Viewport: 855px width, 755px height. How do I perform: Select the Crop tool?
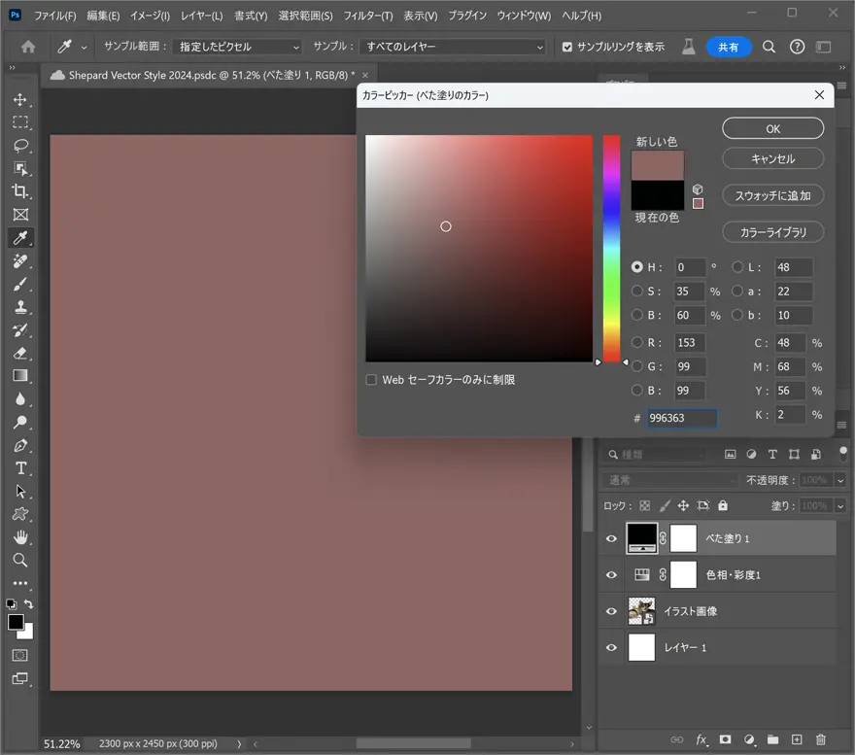pyautogui.click(x=20, y=191)
